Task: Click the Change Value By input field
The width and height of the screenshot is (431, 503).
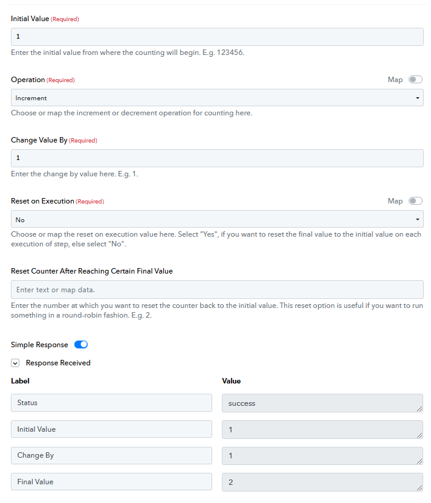Action: pos(217,158)
